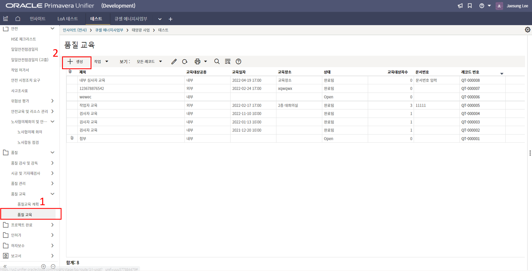Viewport: 532px width, 271px height.
Task: Click the magnifier search icon in toolbar
Action: click(217, 62)
